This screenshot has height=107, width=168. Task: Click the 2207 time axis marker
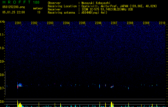pos(114,23)
